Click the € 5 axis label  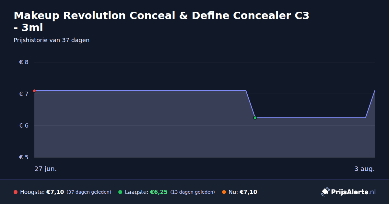[x=24, y=157]
